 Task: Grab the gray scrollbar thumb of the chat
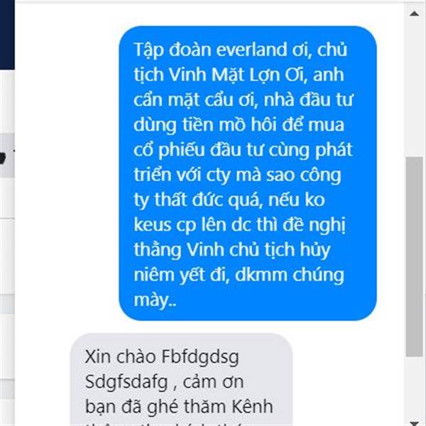415,257
